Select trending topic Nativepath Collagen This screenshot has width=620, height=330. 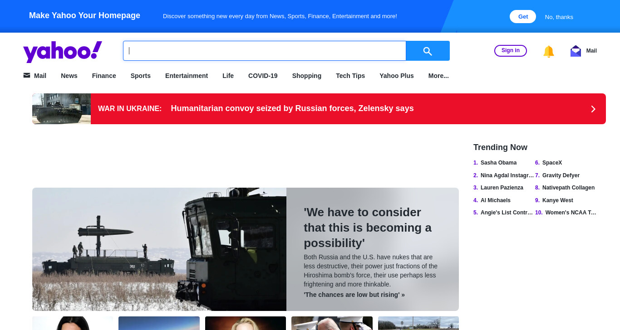568,188
